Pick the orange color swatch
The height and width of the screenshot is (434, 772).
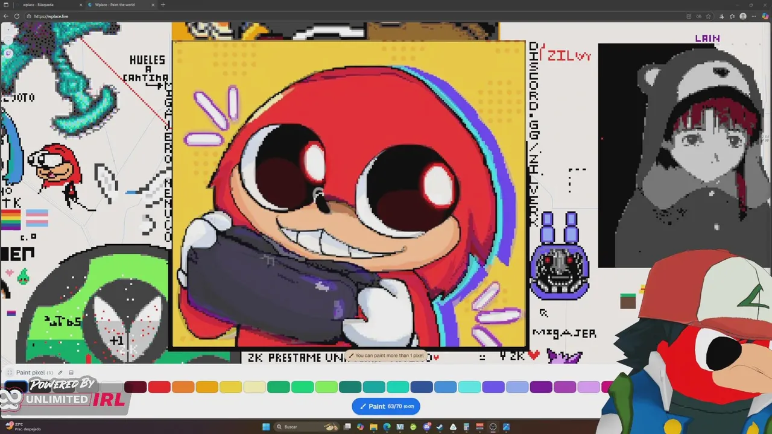(x=183, y=387)
